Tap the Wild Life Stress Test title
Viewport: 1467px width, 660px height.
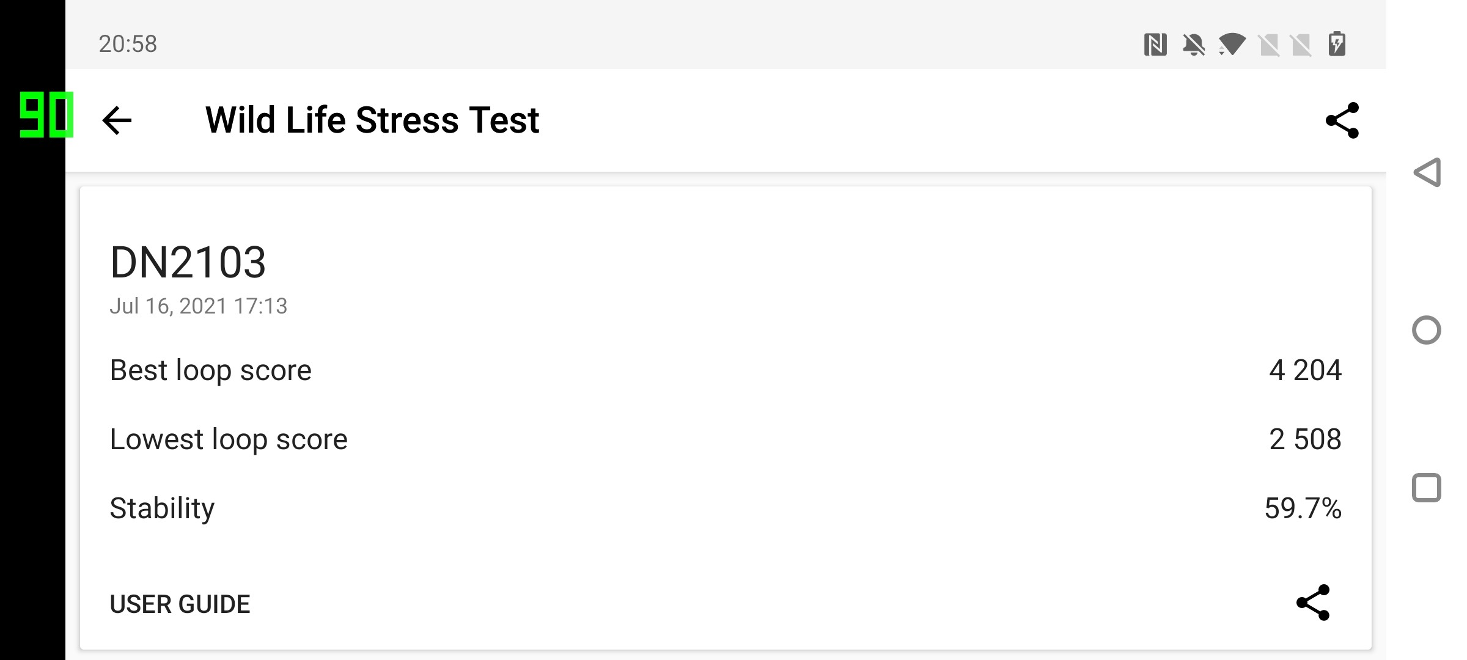pyautogui.click(x=372, y=120)
